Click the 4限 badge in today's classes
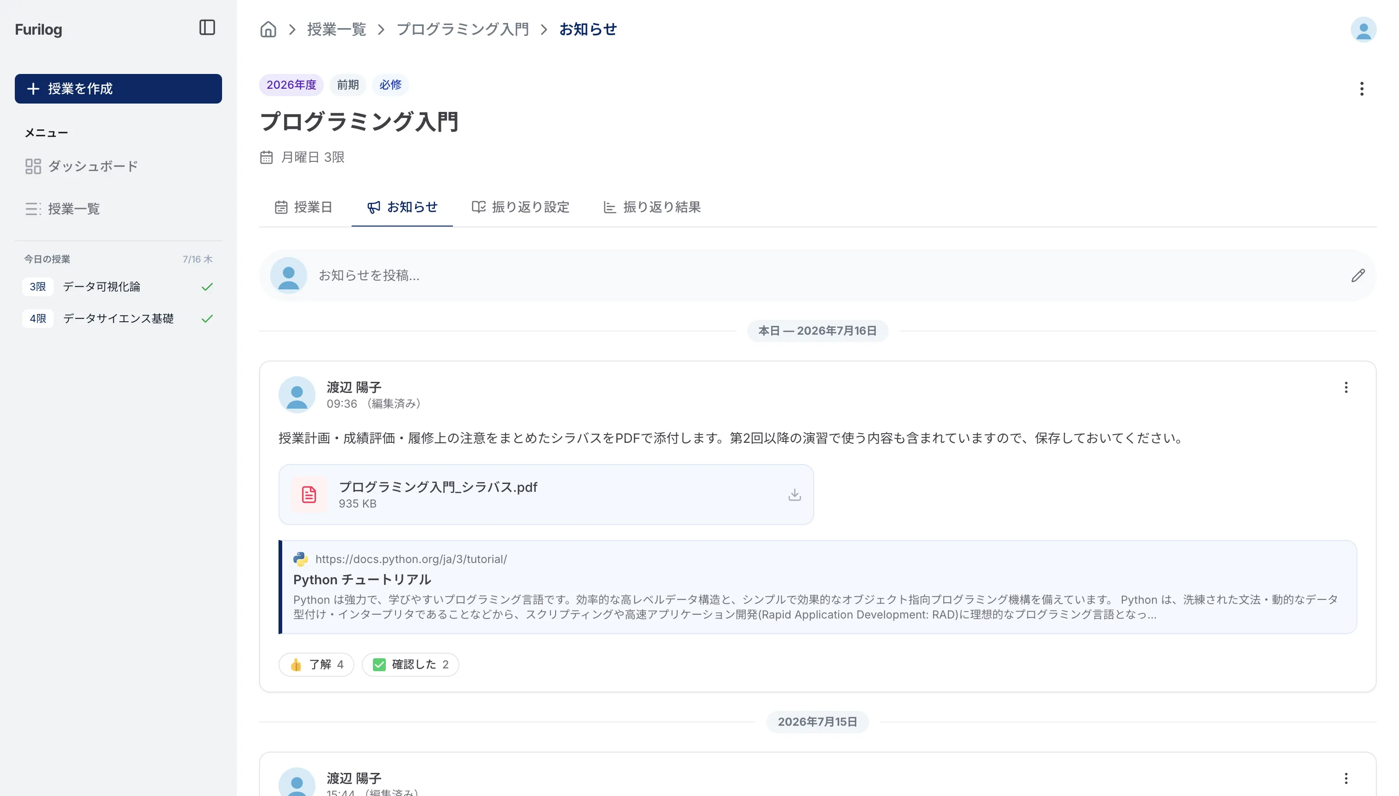Screen dimensions: 1399x796 (x=38, y=318)
